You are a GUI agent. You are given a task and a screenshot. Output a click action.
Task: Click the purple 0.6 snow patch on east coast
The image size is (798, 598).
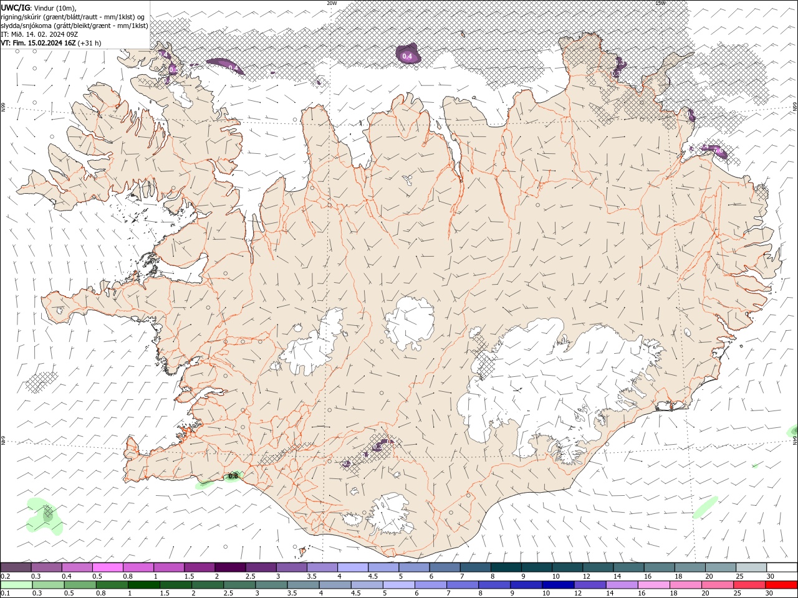click(x=716, y=150)
